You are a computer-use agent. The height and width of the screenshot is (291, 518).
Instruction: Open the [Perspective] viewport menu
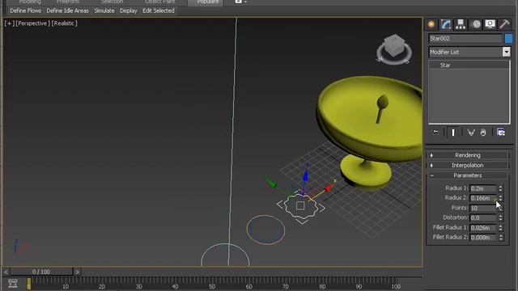coord(32,23)
